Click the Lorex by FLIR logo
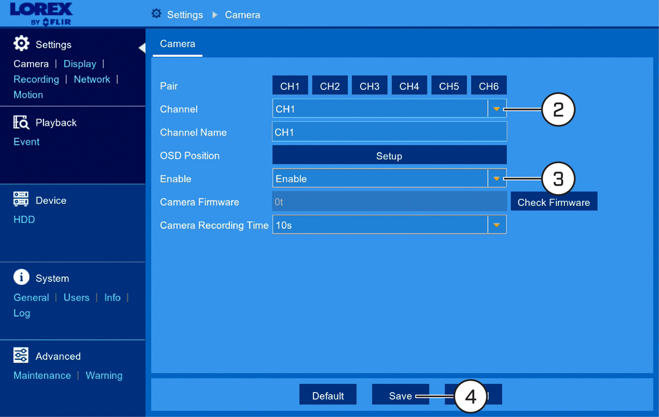Screen dimensions: 659x417 (x=41, y=14)
